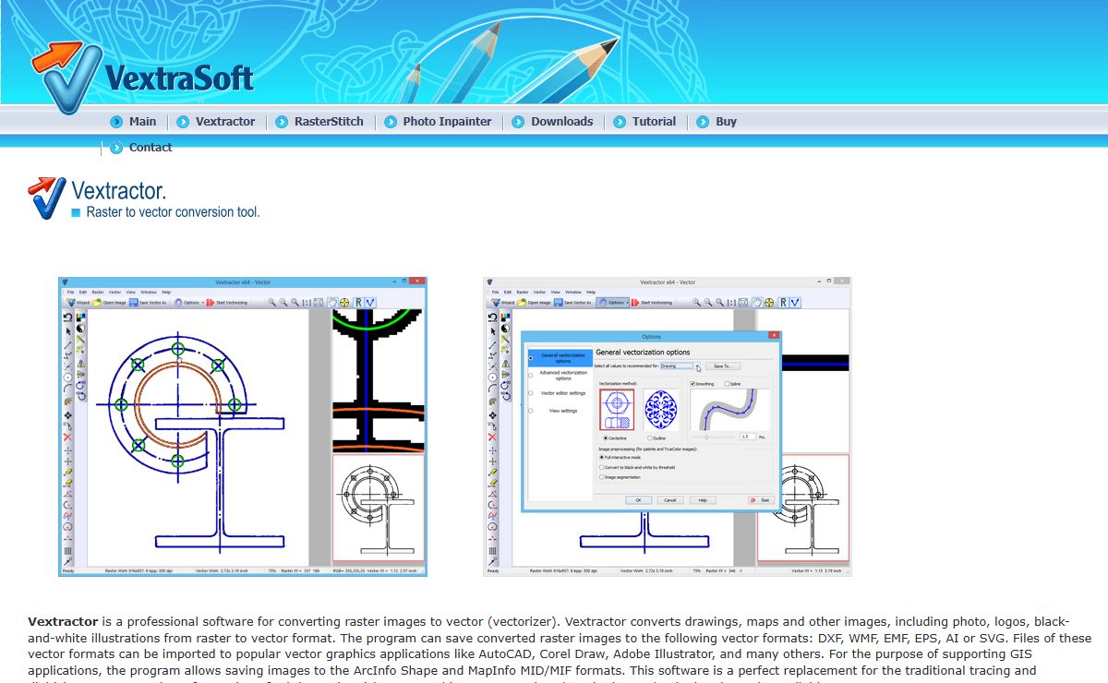
Task: Click the Start button in Options dialog
Action: [x=762, y=500]
